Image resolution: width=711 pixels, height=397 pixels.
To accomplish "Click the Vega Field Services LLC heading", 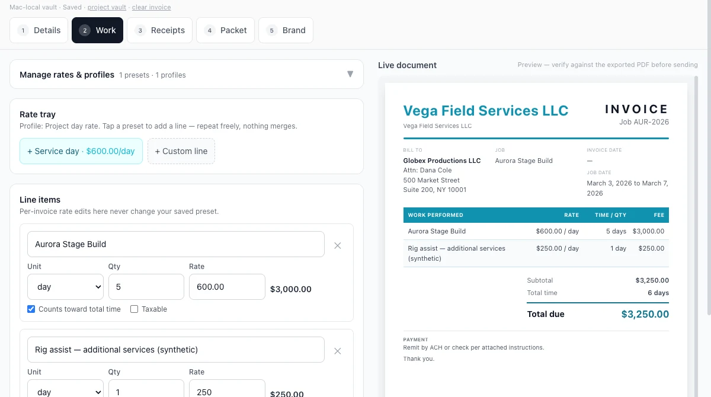I will pos(486,111).
